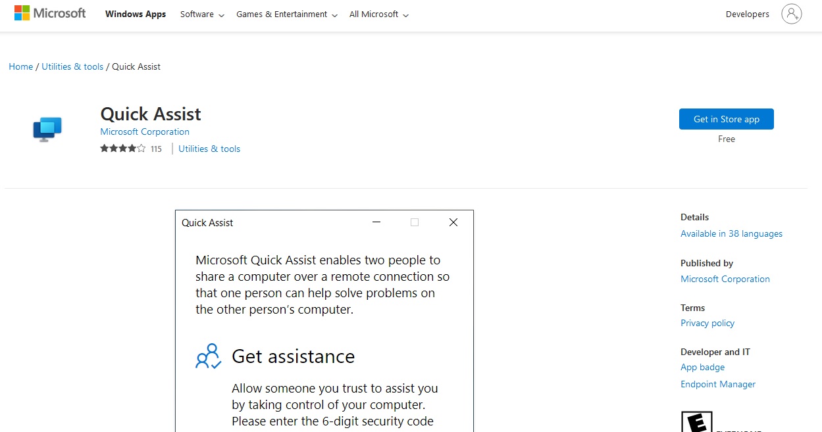
Task: Click the Developers link in the header
Action: click(x=747, y=13)
